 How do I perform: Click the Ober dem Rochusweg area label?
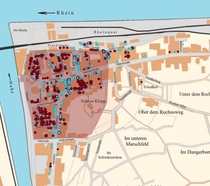click(161, 112)
